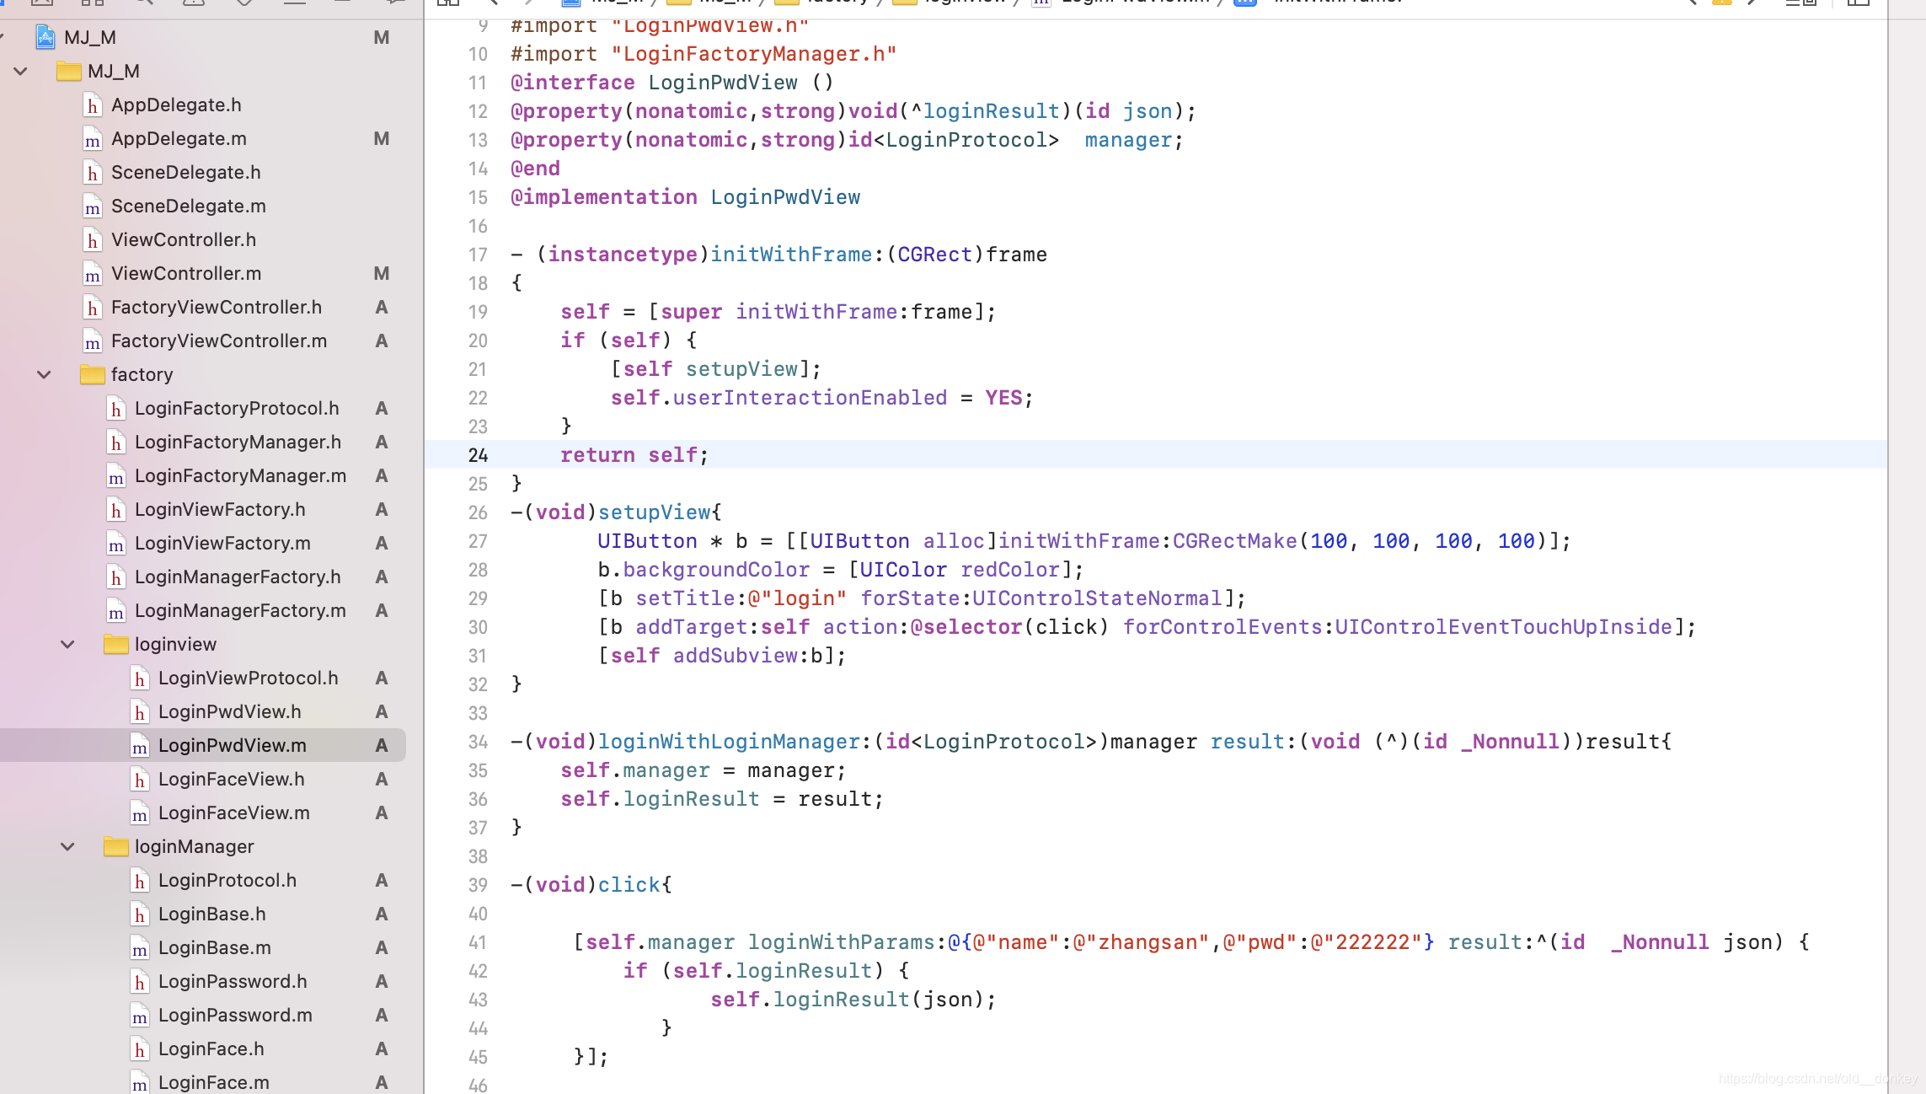1926x1094 pixels.
Task: Click the MJ_M Xcode project icon
Action: pos(45,37)
